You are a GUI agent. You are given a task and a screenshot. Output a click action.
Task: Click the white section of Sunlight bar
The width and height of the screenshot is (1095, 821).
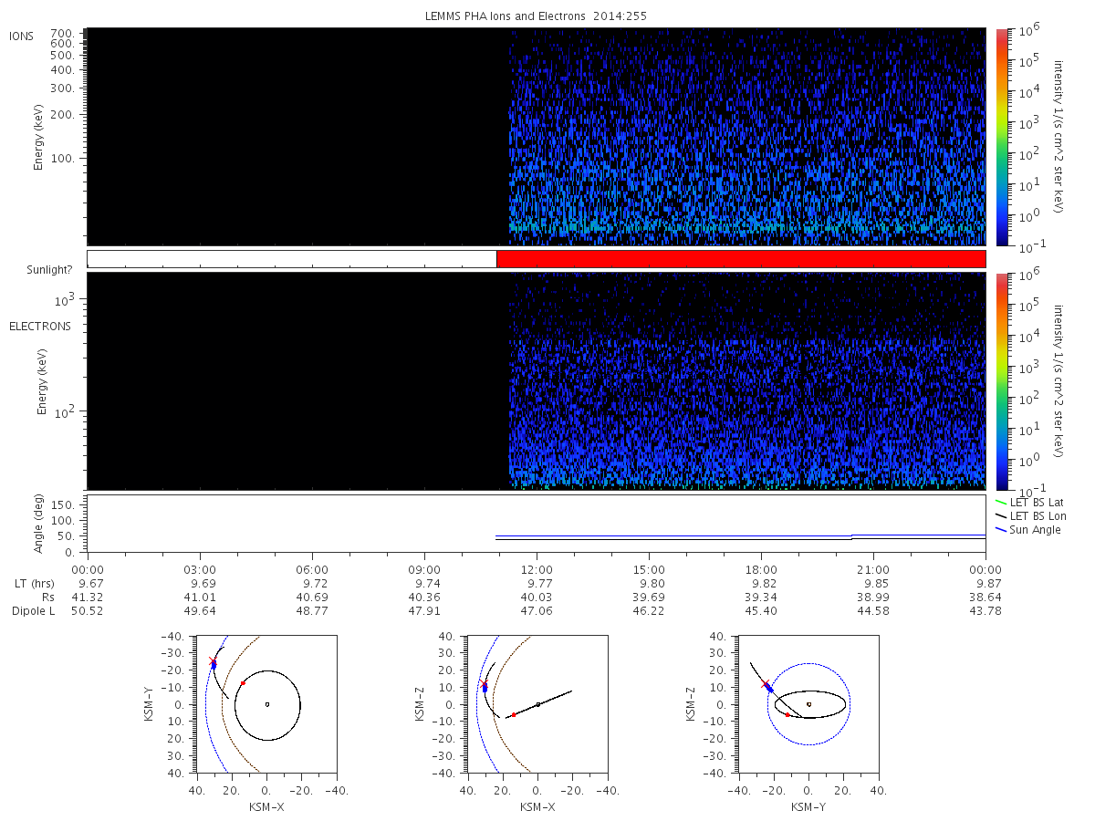pos(292,259)
